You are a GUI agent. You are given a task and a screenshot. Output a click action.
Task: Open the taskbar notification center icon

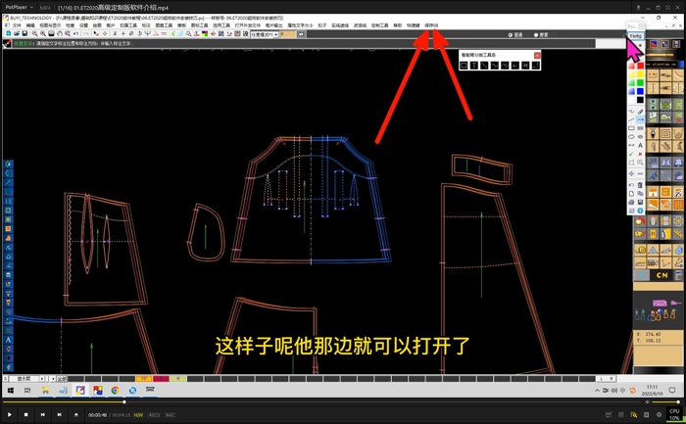(x=672, y=390)
